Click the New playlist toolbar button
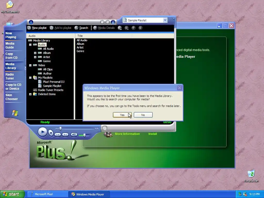Viewport: 264px width, 198px height. [x=37, y=28]
